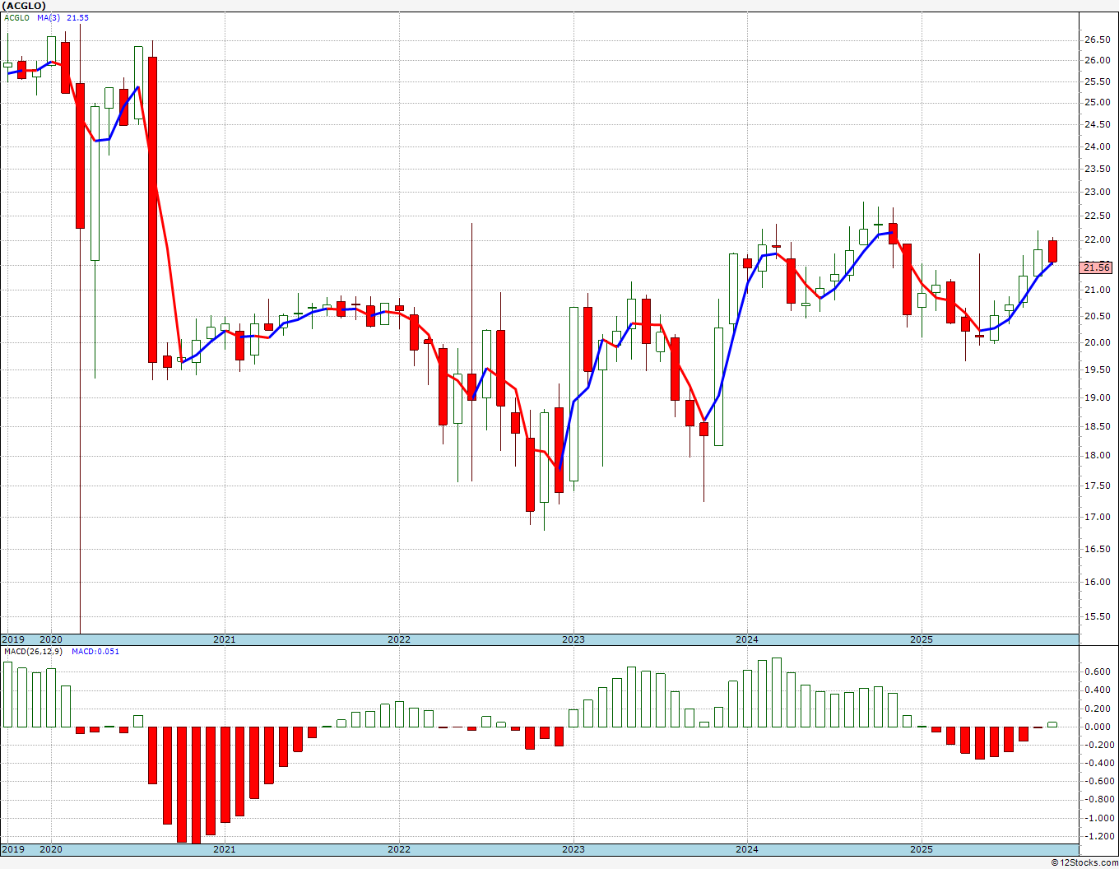Click the deepest red MACD bar near -1.200
Viewport: 1119px width, 869px height.
pyautogui.click(x=196, y=785)
